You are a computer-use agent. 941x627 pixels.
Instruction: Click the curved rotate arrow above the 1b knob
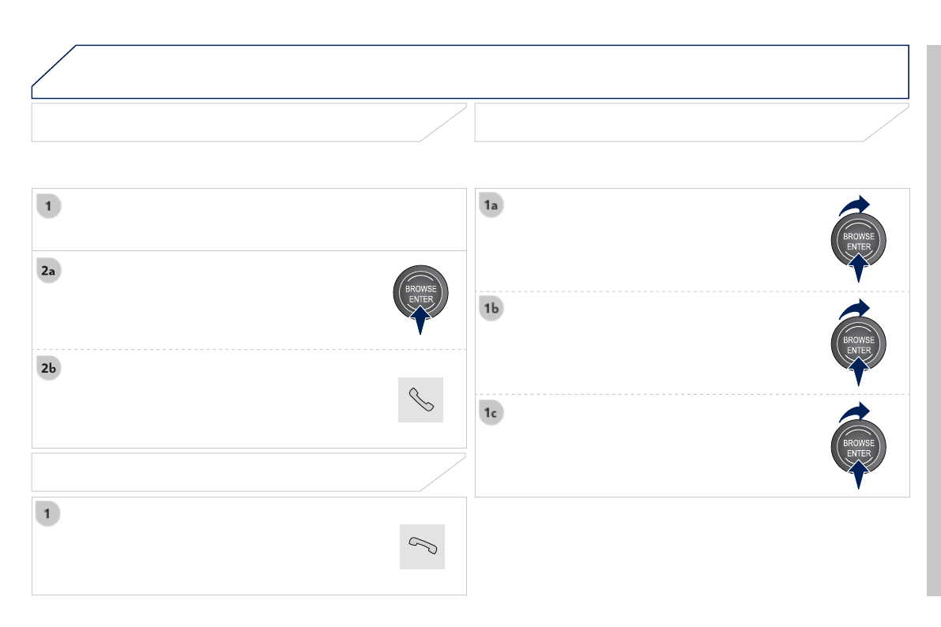[x=856, y=309]
